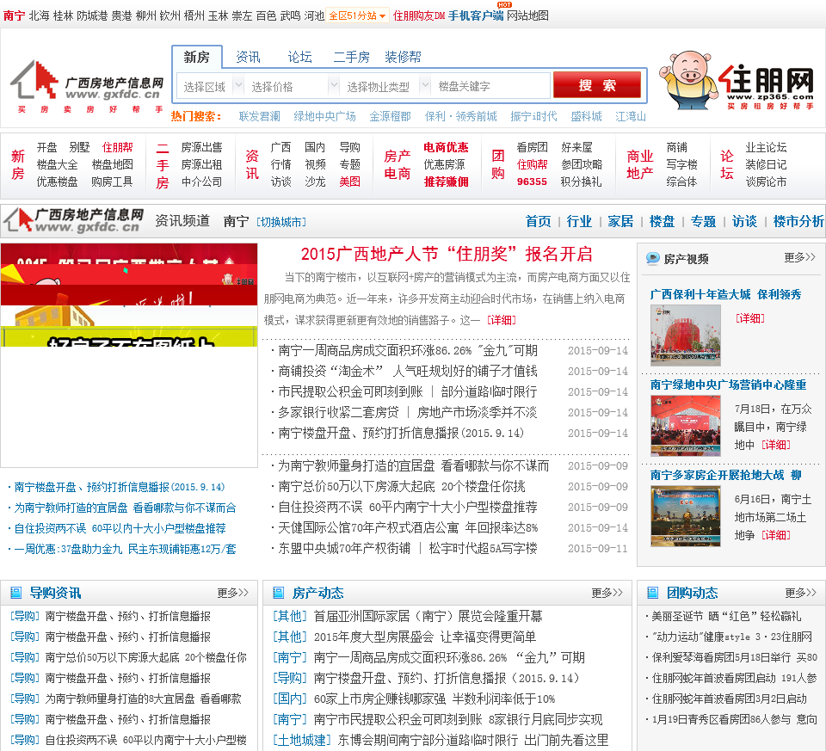Open the 房源出售 nav link
Image resolution: width=826 pixels, height=751 pixels.
tap(201, 147)
